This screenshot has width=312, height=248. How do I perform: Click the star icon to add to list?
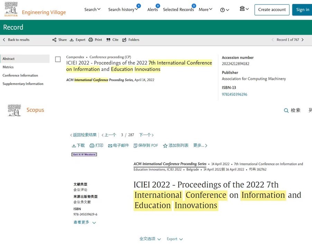(x=165, y=146)
